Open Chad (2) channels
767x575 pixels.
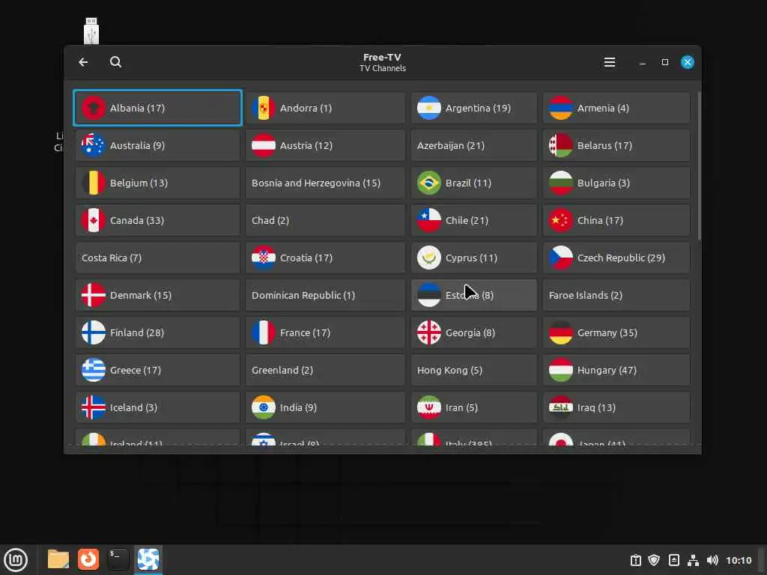tap(325, 221)
